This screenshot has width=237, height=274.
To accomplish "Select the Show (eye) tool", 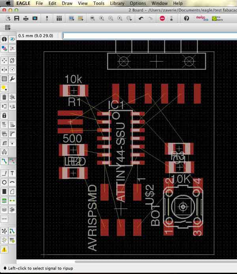I will 12,39.
